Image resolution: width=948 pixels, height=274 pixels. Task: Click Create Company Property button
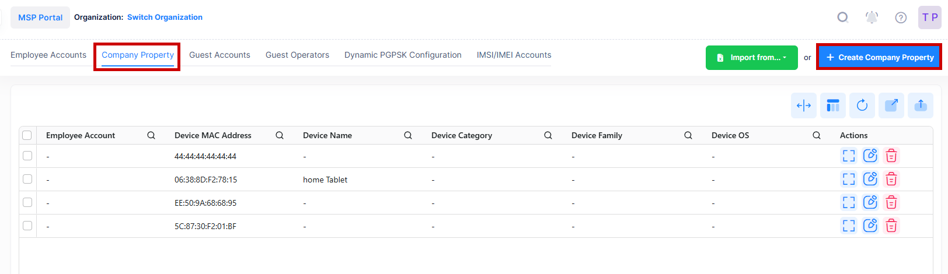(x=879, y=58)
